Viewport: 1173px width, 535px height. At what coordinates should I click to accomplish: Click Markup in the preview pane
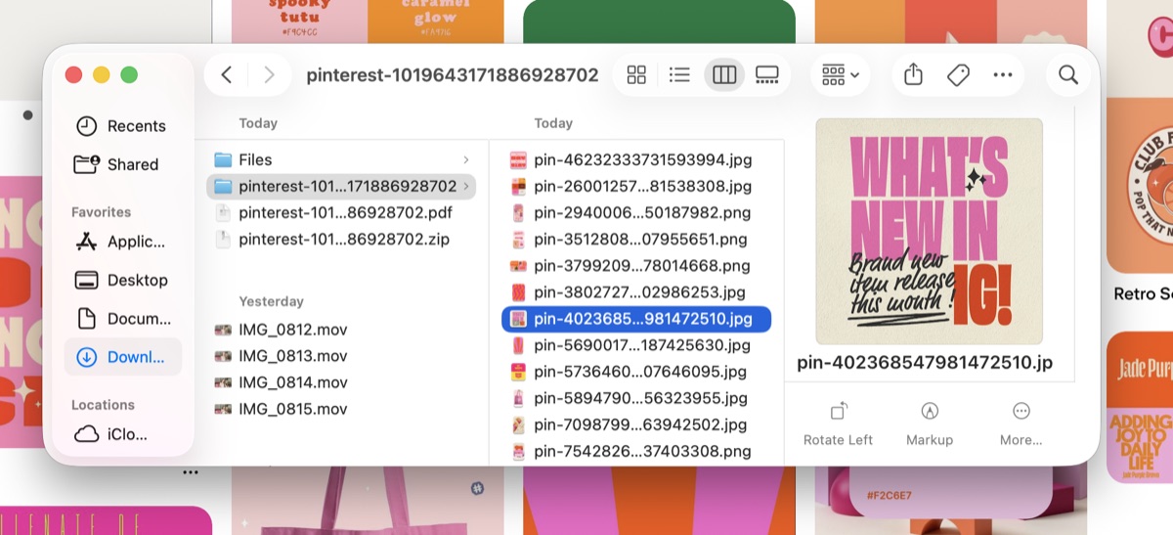[x=930, y=424]
